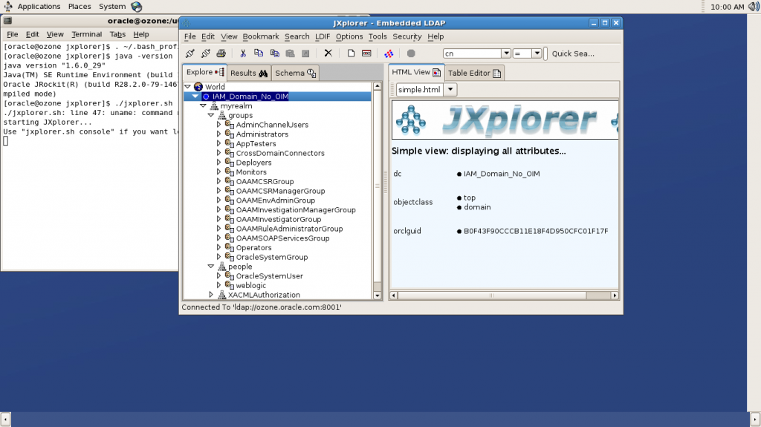The width and height of the screenshot is (761, 427).
Task: Select the Administrators group icon in the tree
Action: [230, 134]
